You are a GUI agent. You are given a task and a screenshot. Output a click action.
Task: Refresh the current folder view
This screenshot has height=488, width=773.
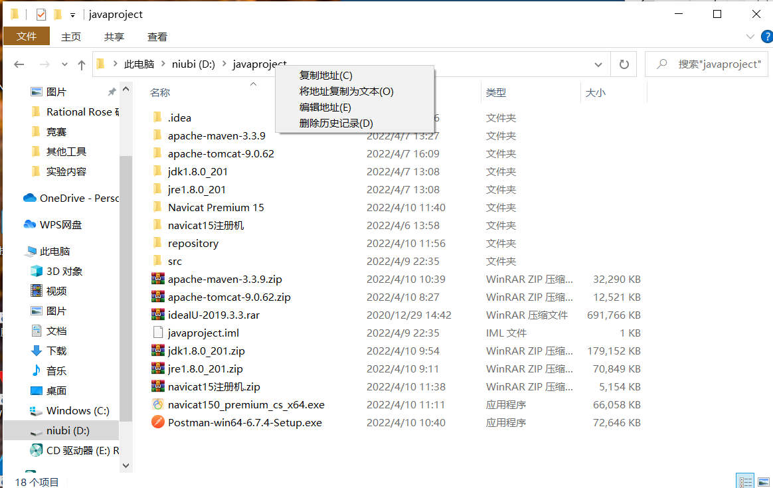tap(624, 64)
